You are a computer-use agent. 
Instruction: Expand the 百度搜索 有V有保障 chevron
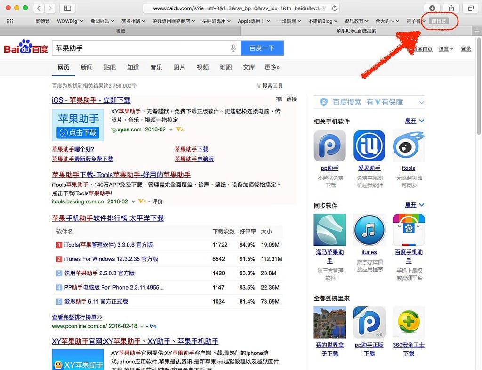point(421,102)
